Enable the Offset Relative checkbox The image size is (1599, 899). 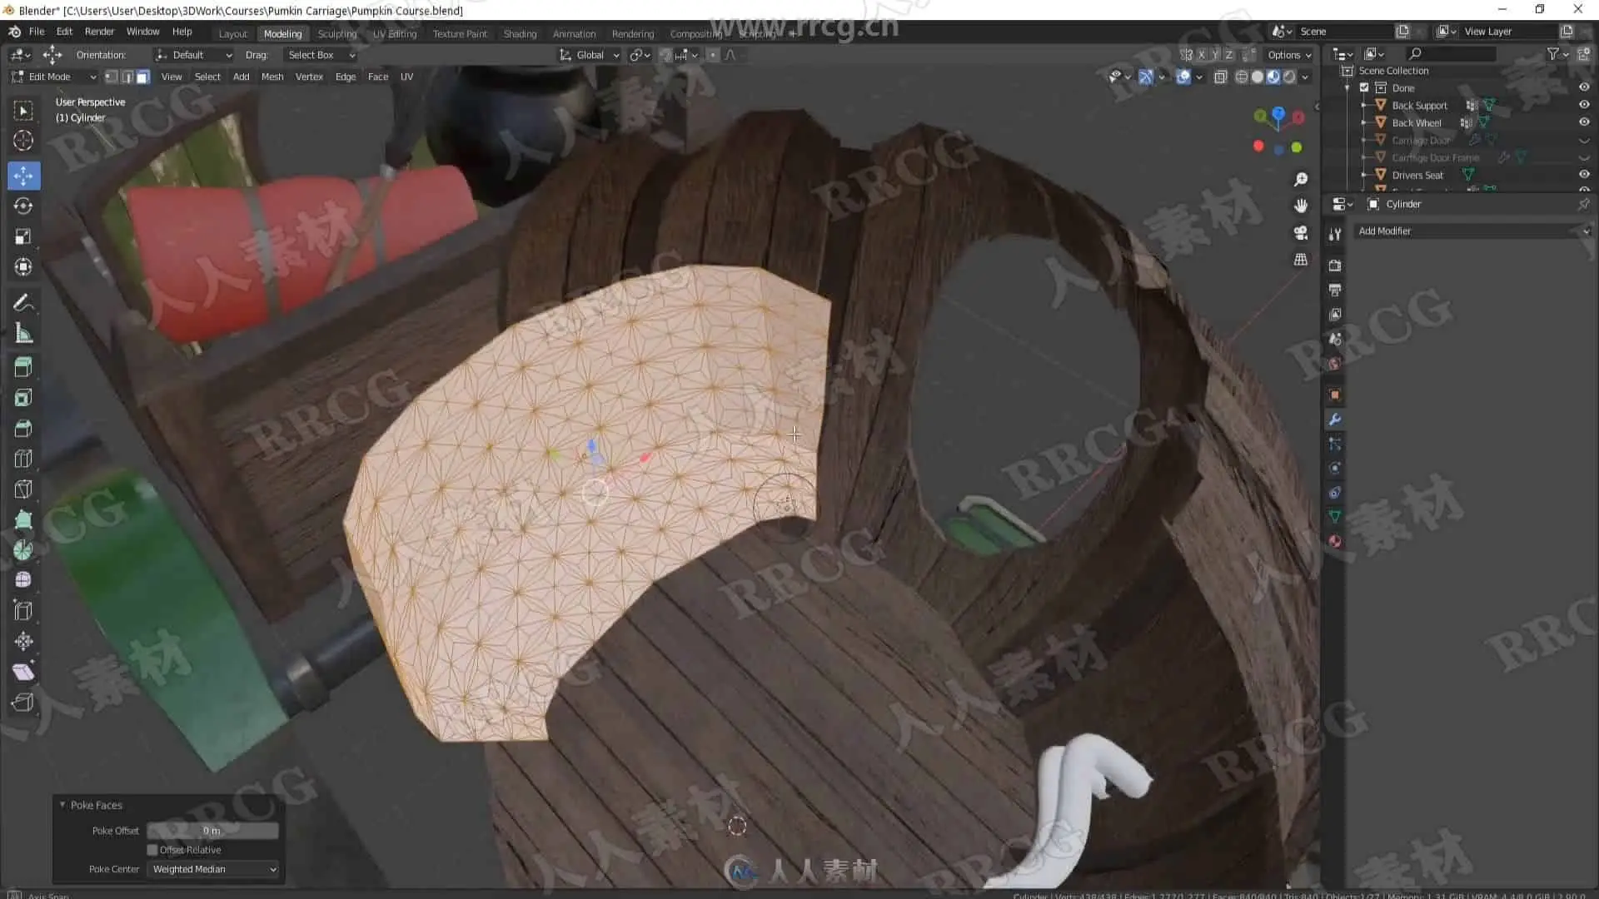click(x=152, y=850)
